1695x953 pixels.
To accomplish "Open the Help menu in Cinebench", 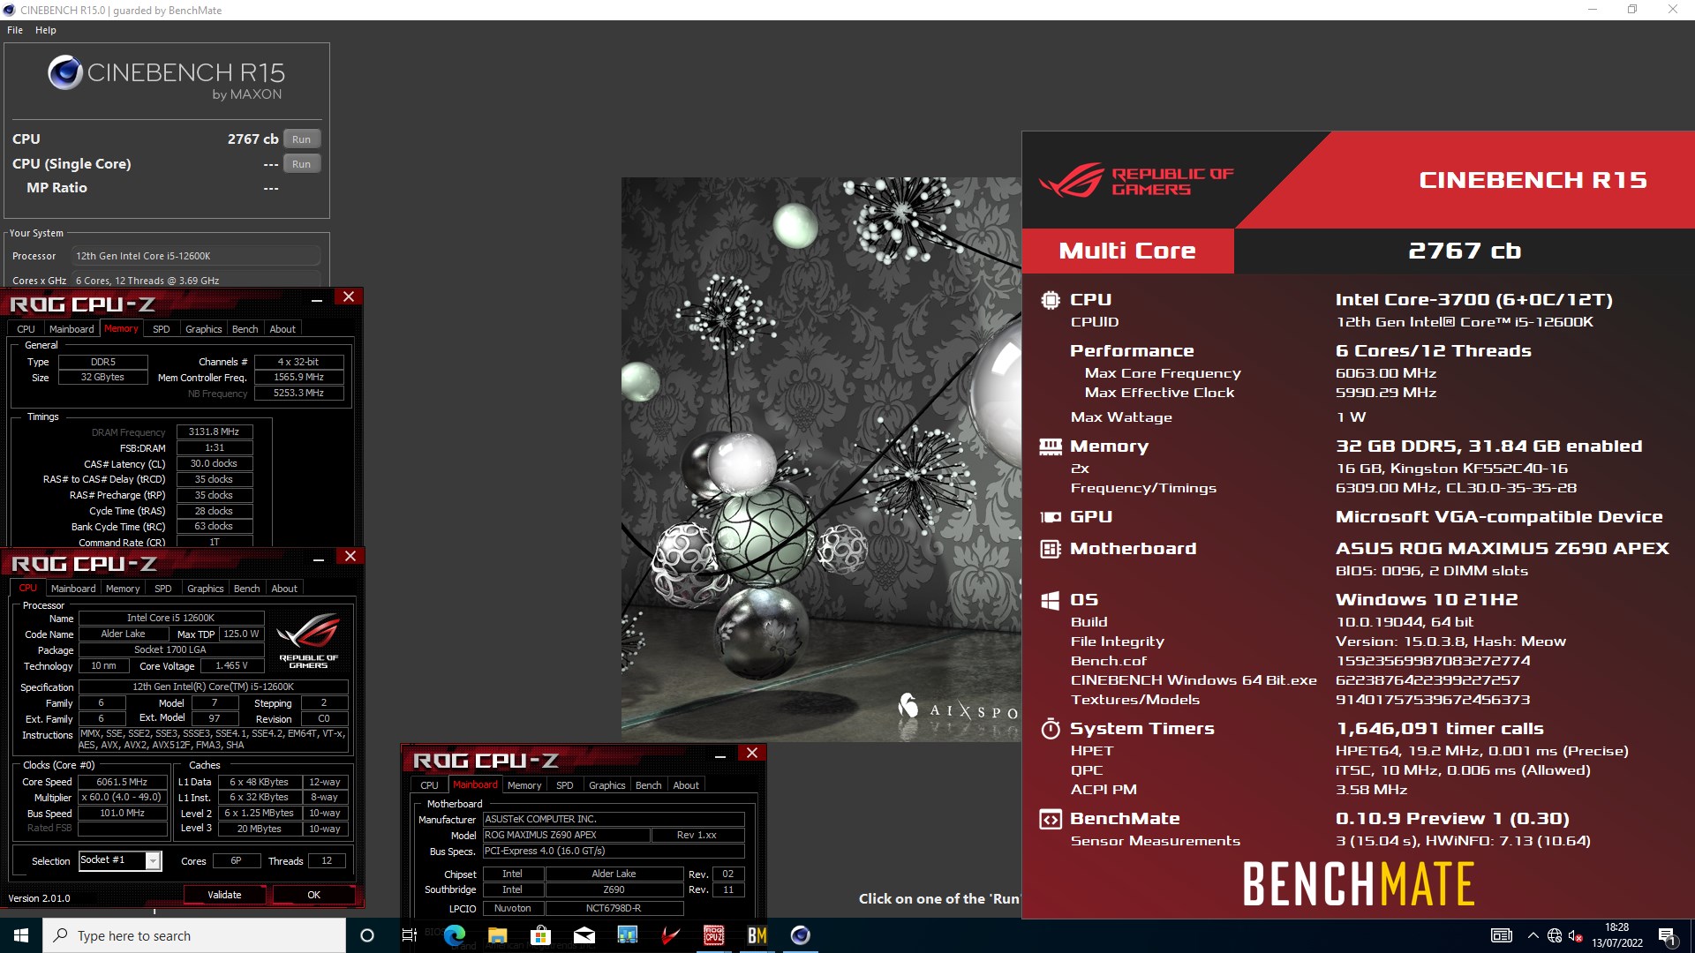I will (46, 30).
